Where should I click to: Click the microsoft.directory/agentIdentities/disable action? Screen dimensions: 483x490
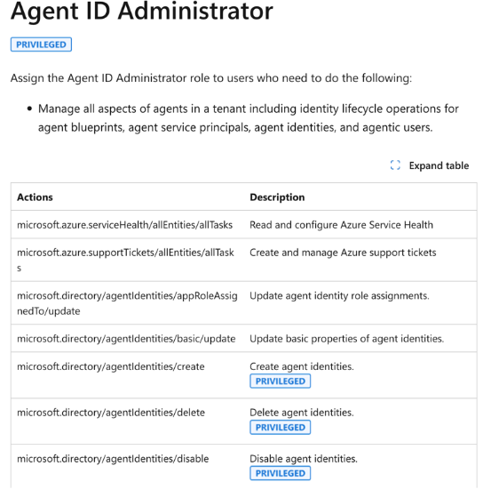(x=113, y=459)
